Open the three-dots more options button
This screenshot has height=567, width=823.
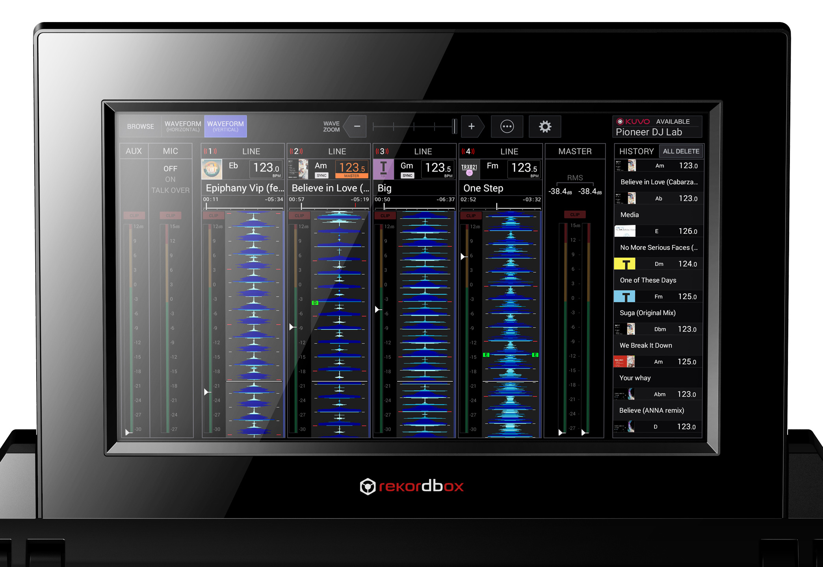tap(507, 126)
